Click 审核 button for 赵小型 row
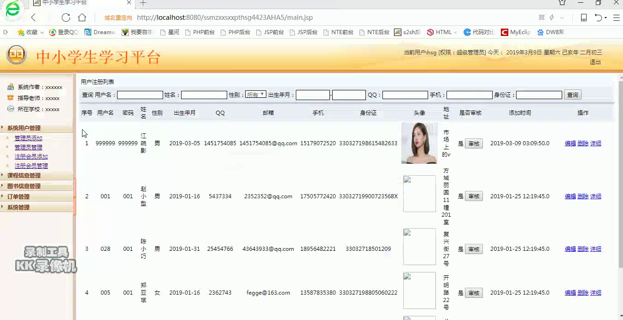The image size is (623, 320). 474,196
